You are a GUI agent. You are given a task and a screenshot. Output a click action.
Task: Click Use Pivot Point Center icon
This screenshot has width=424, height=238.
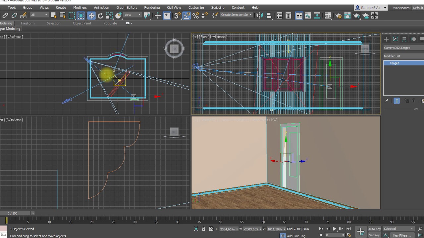147,16
